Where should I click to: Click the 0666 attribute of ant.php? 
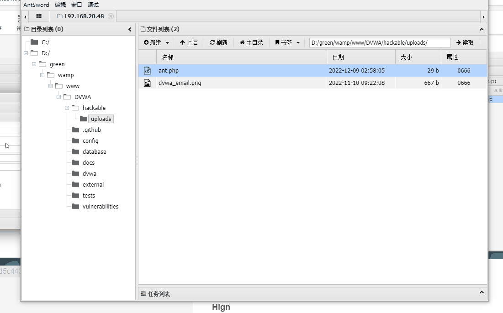tap(464, 70)
